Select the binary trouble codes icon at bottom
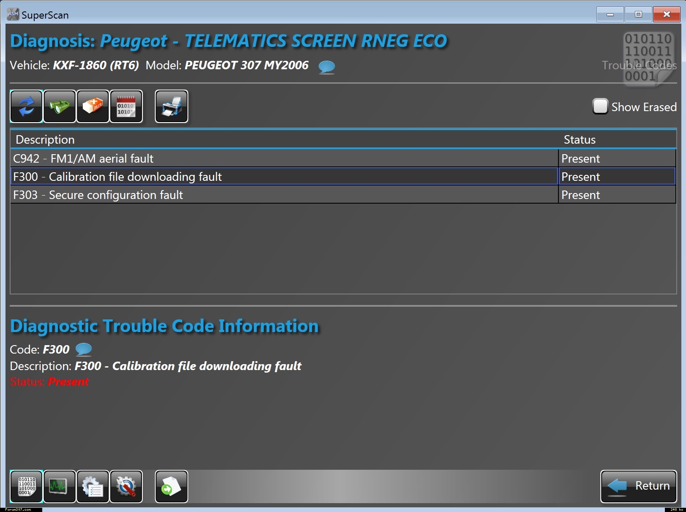This screenshot has width=686, height=512. click(x=26, y=487)
